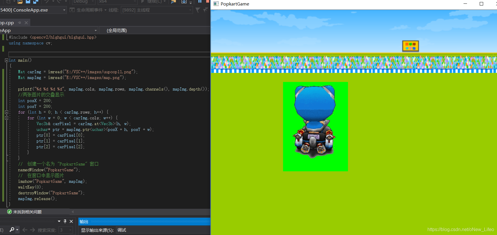
Task: Click the Save file icon
Action: 28,1
